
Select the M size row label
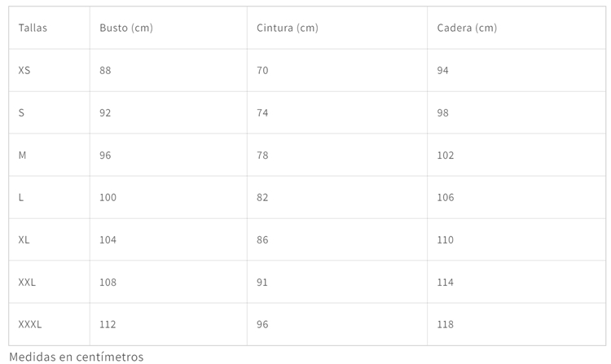(22, 155)
